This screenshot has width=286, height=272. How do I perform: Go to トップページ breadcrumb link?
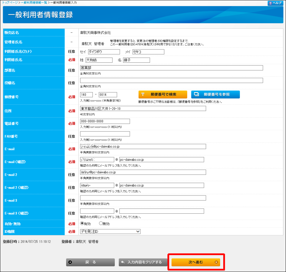9,3
